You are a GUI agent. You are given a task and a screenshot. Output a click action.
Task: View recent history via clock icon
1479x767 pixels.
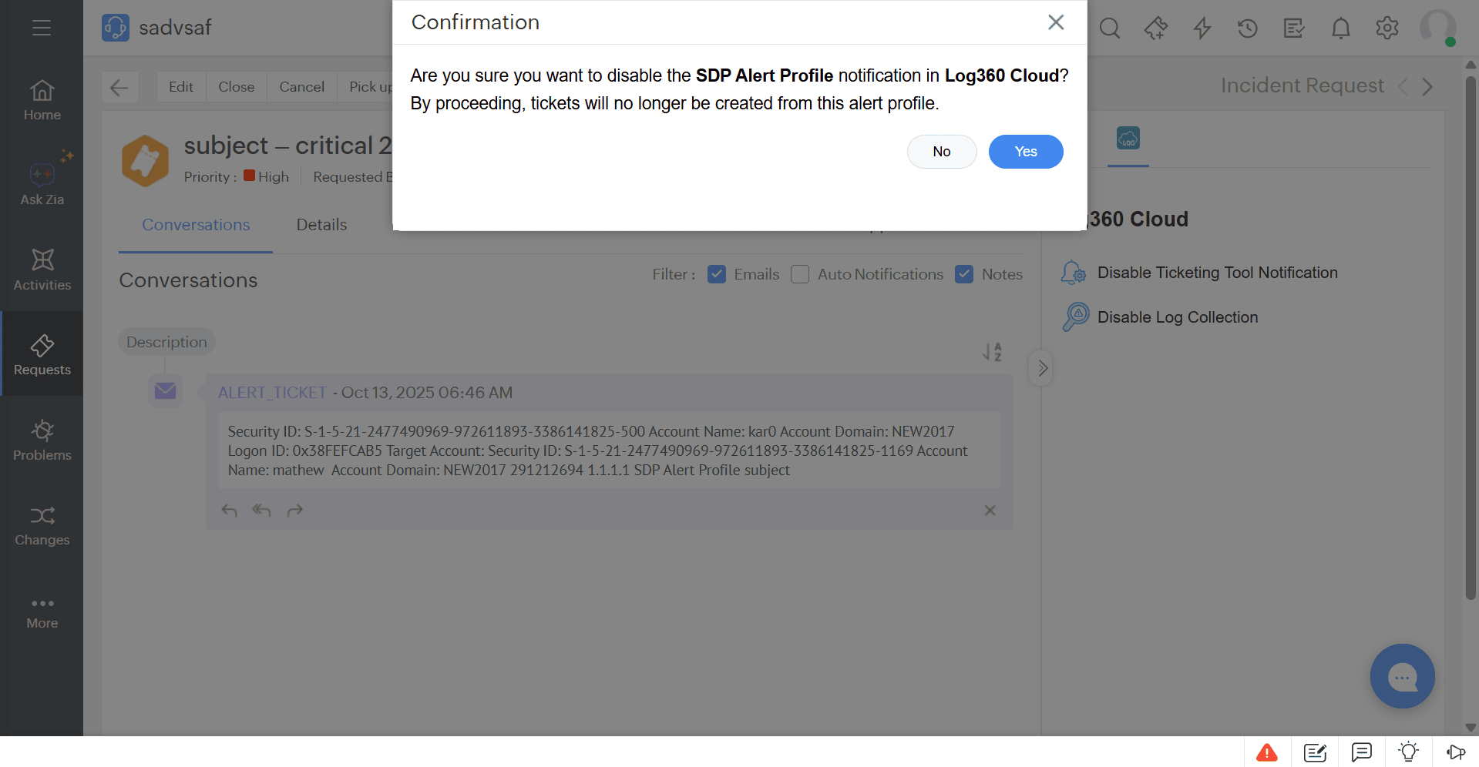pyautogui.click(x=1247, y=28)
